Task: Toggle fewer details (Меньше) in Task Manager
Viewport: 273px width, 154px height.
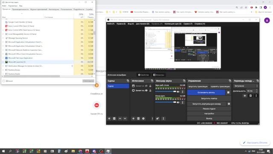Action: click(x=8, y=81)
